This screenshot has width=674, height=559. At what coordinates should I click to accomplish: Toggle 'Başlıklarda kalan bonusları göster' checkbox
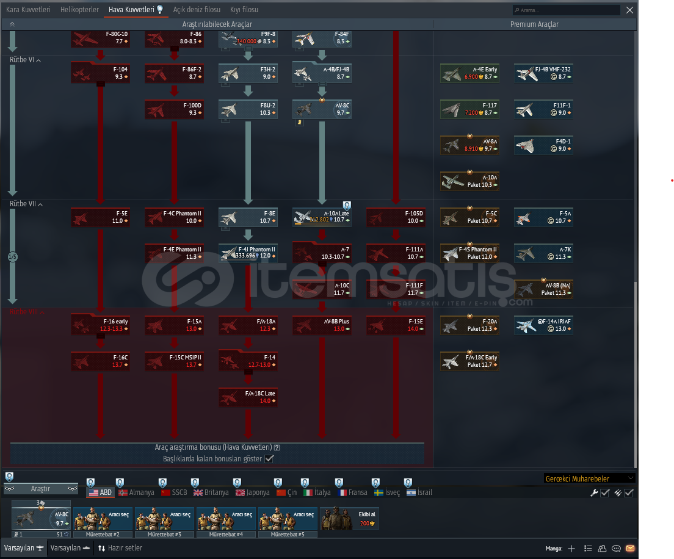pos(269,458)
